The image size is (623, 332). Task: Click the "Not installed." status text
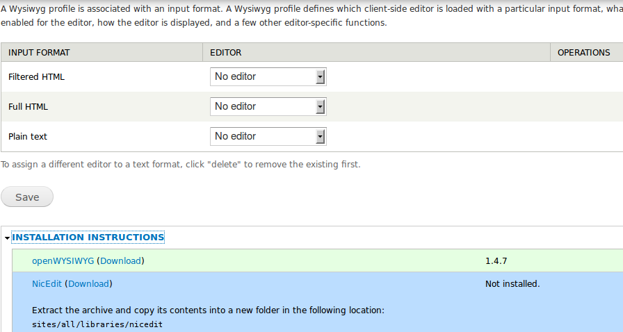[x=512, y=283]
